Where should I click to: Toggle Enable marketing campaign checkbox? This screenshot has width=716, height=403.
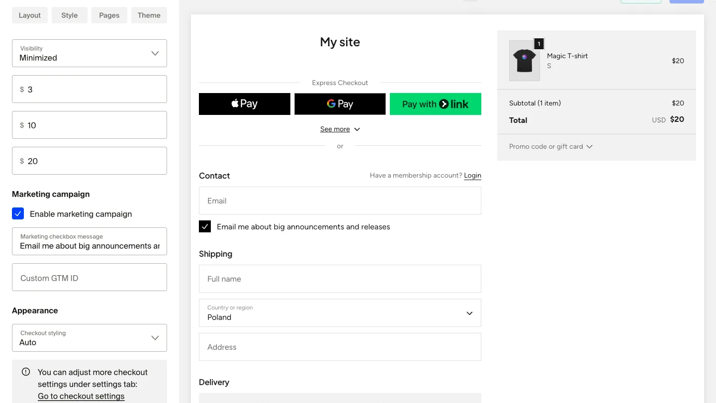click(x=18, y=214)
